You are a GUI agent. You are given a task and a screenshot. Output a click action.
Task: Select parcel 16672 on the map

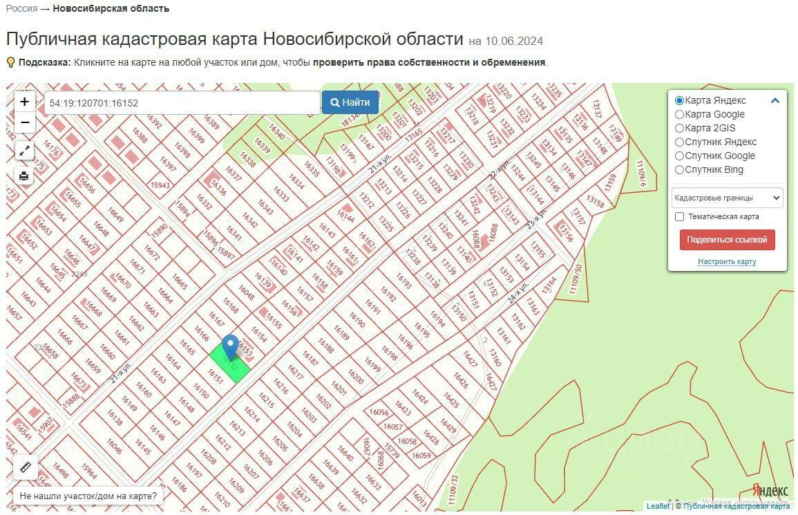[x=152, y=252]
